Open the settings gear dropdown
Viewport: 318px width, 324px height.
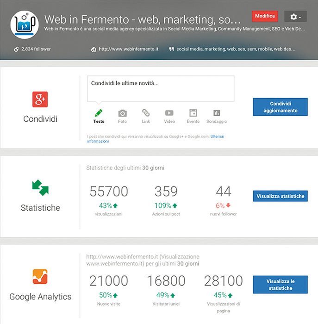pyautogui.click(x=295, y=16)
